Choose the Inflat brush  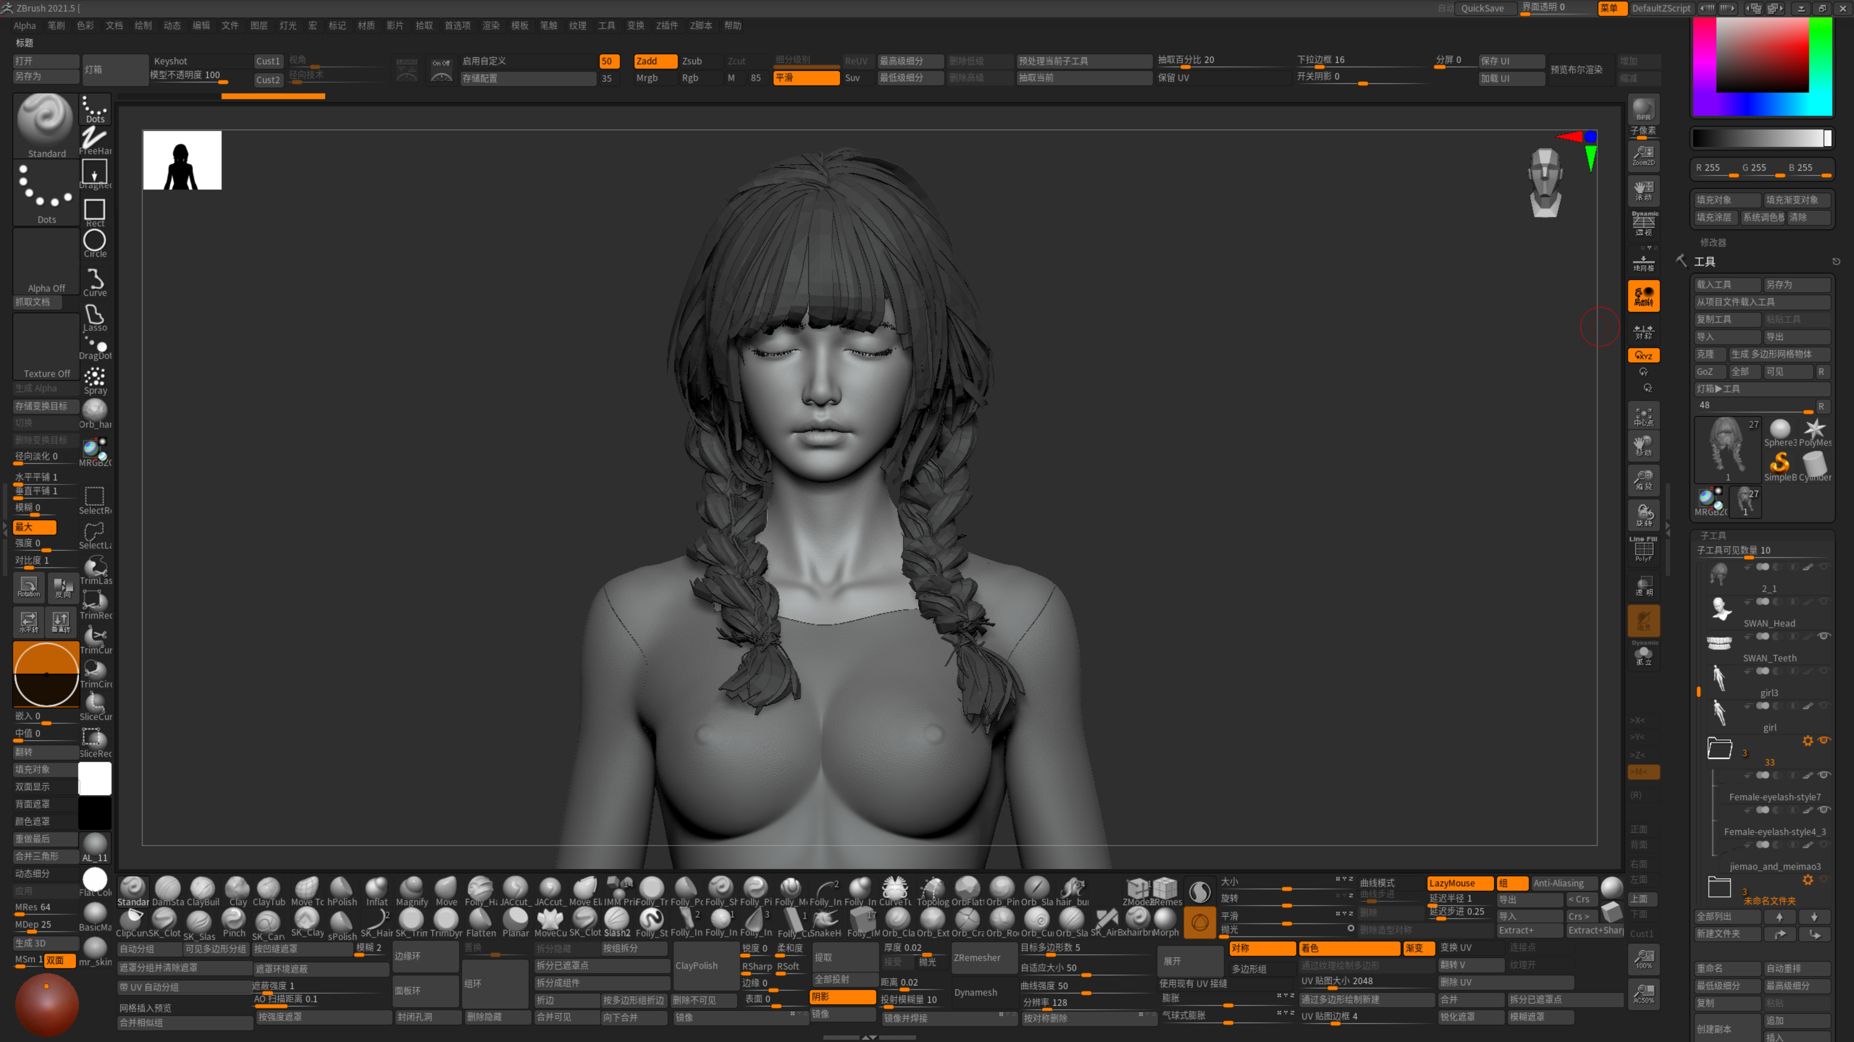click(x=377, y=891)
